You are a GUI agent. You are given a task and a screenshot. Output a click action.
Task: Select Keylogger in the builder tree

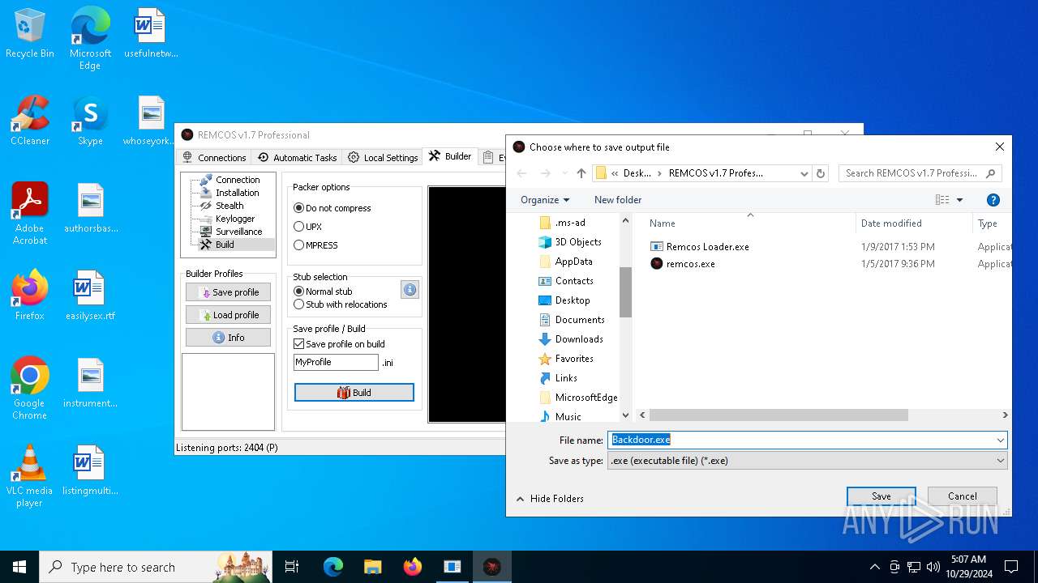(x=227, y=219)
